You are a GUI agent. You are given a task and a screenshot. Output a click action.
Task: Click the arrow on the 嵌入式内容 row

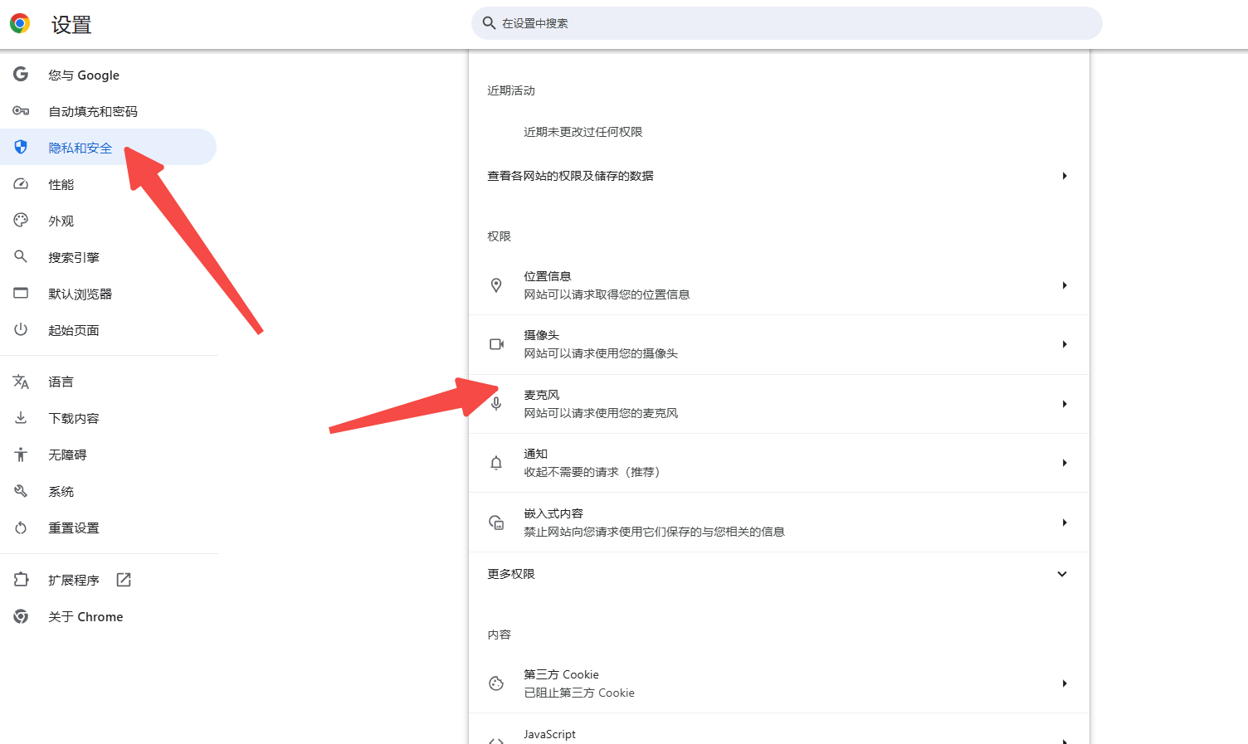(x=1065, y=523)
